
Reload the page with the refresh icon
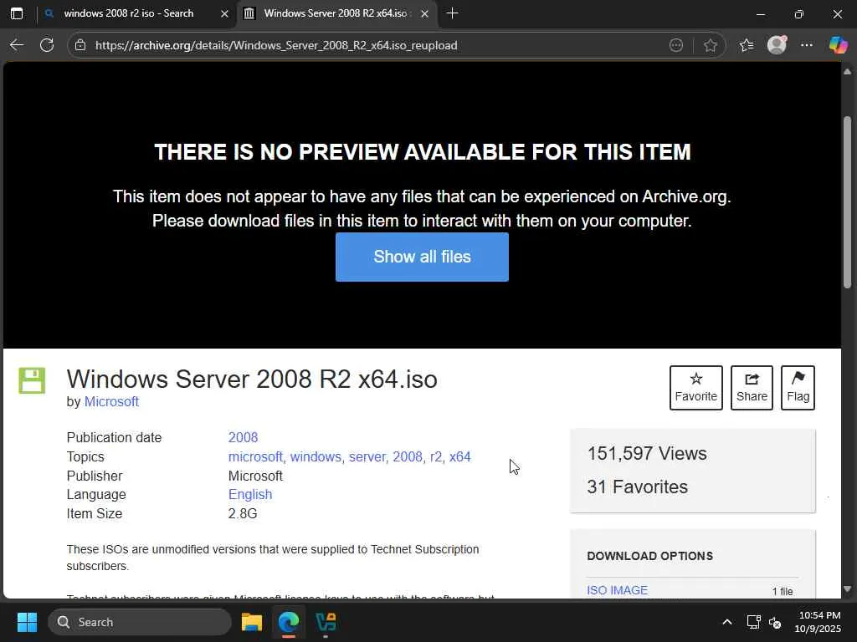47,45
